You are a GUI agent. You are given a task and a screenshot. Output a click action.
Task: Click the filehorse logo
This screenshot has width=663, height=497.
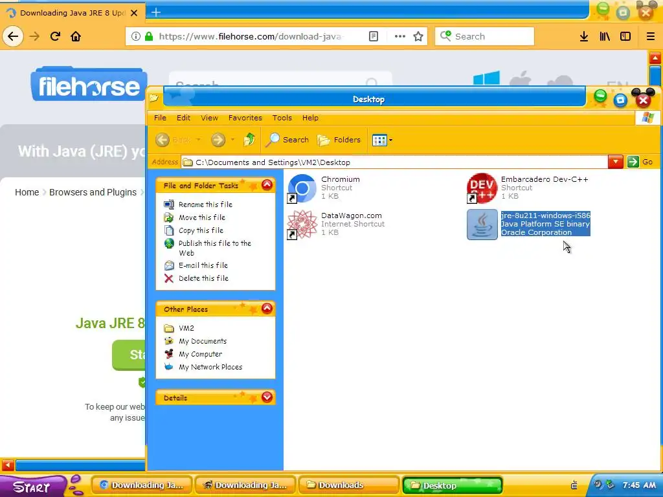point(89,84)
